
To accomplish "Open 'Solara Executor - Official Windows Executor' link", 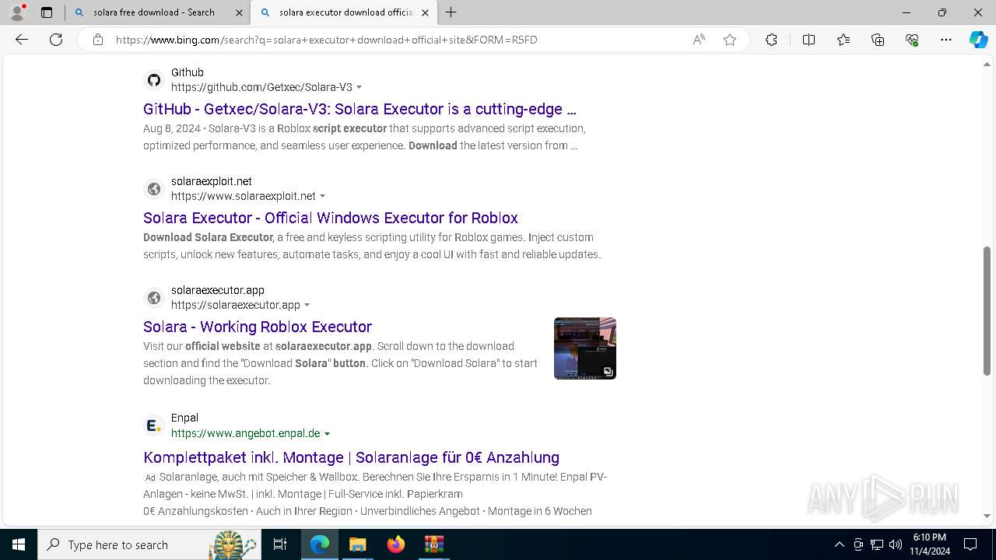I will (x=331, y=218).
